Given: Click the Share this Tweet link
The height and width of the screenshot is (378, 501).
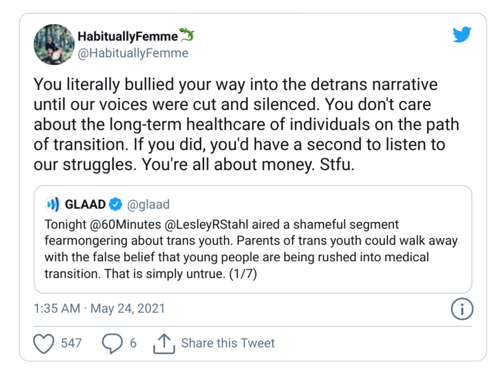Looking at the screenshot, I should (228, 343).
